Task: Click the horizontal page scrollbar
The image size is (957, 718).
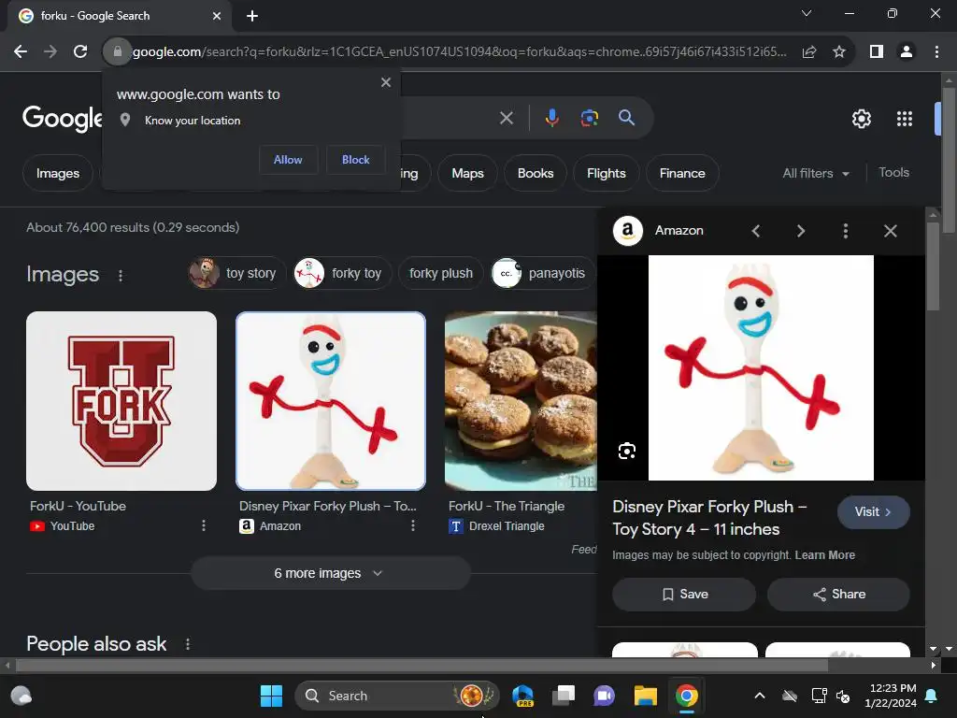Action: tap(421, 665)
